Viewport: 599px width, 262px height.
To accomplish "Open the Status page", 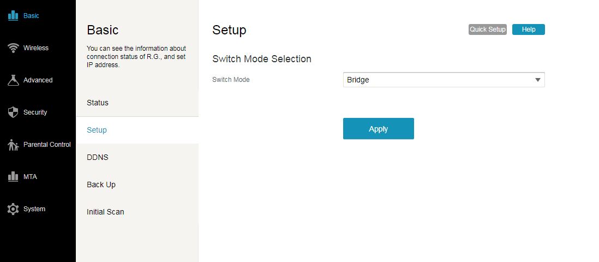I will pos(98,103).
